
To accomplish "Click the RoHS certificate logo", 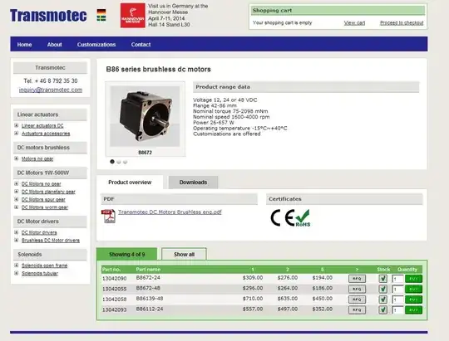I will point(303,218).
